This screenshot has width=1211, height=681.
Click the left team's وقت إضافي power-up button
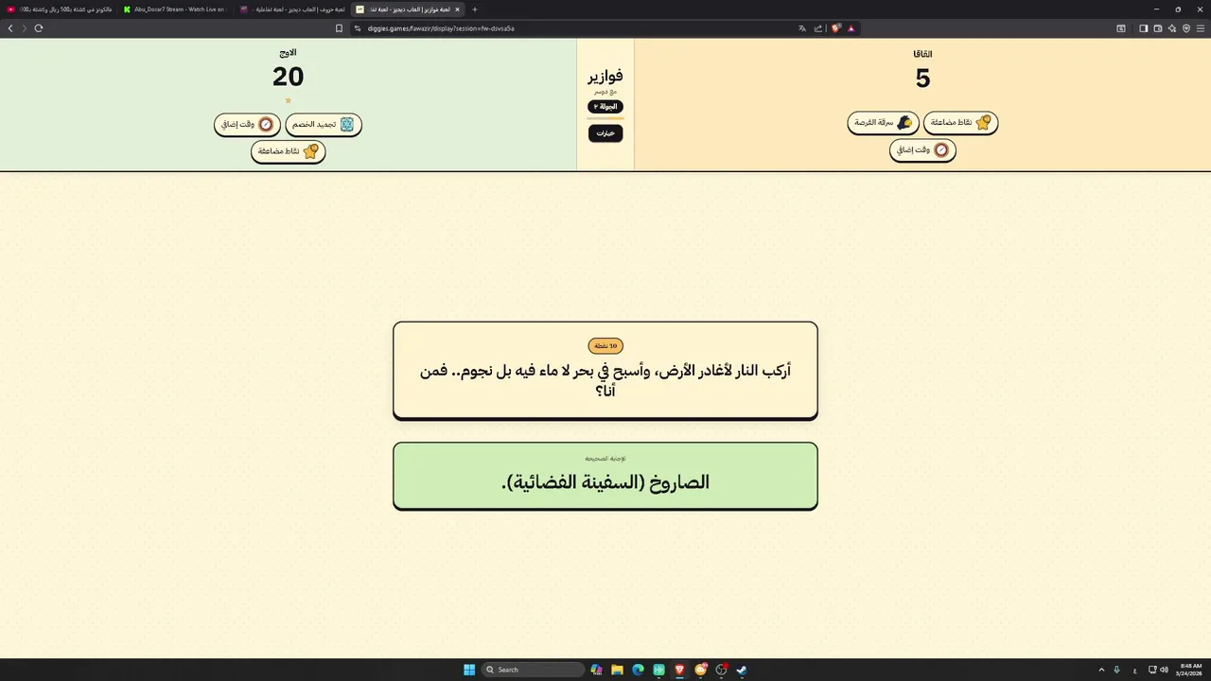(x=247, y=125)
